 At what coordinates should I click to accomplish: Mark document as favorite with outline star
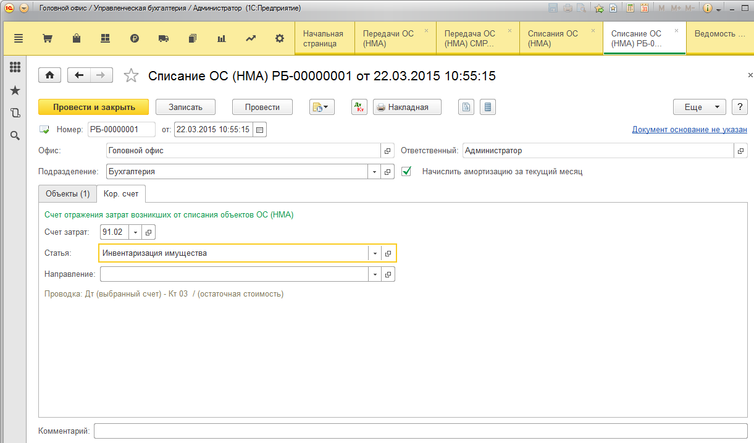point(131,75)
